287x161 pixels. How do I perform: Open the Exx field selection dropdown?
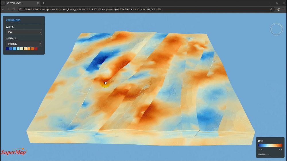24,32
